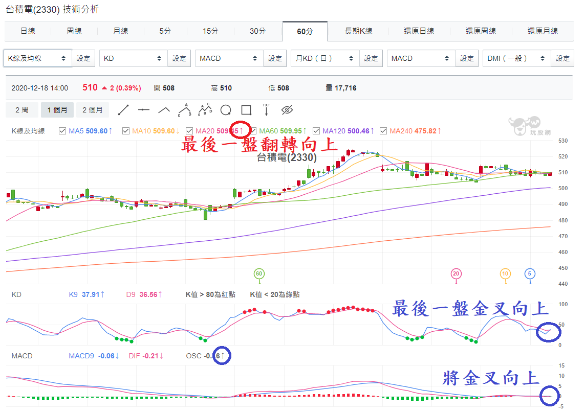Select the angle line drawing tool
Viewport: 585px width, 412px height.
[x=164, y=110]
